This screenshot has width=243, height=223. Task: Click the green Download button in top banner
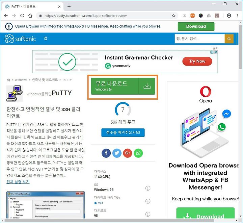point(196,26)
